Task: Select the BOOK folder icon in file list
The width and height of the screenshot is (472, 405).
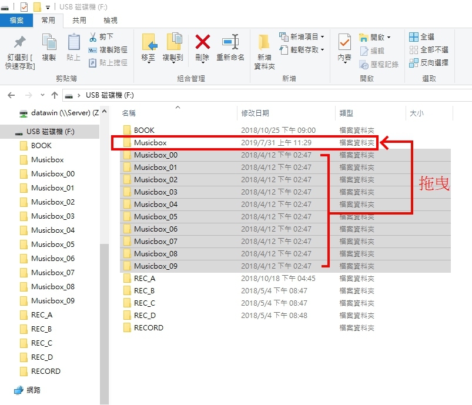Action: [x=127, y=130]
